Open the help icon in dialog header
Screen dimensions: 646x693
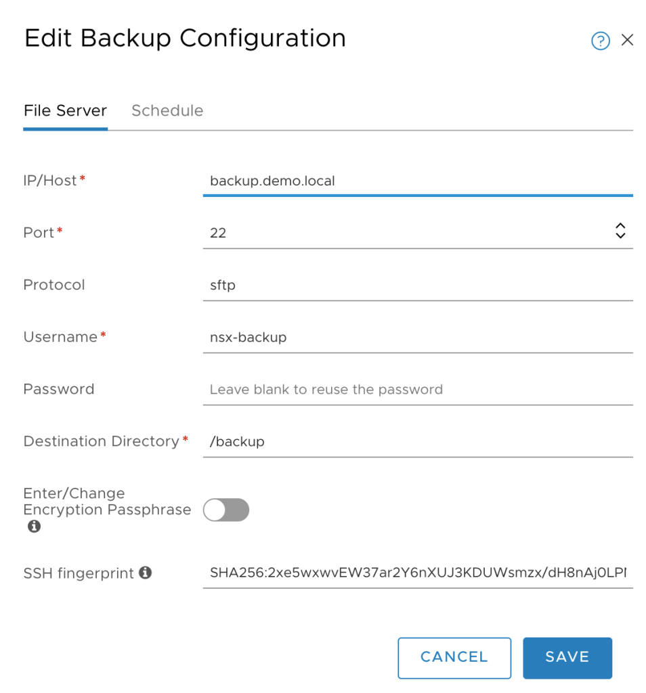tap(600, 41)
